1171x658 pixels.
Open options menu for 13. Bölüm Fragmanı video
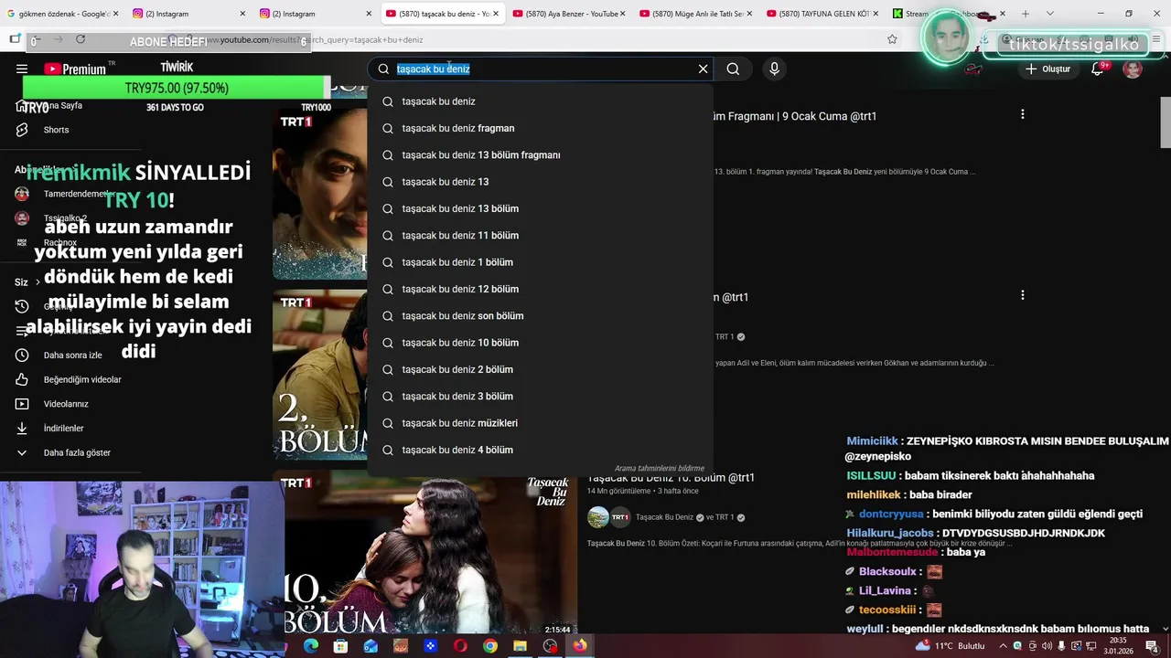coord(1022,114)
